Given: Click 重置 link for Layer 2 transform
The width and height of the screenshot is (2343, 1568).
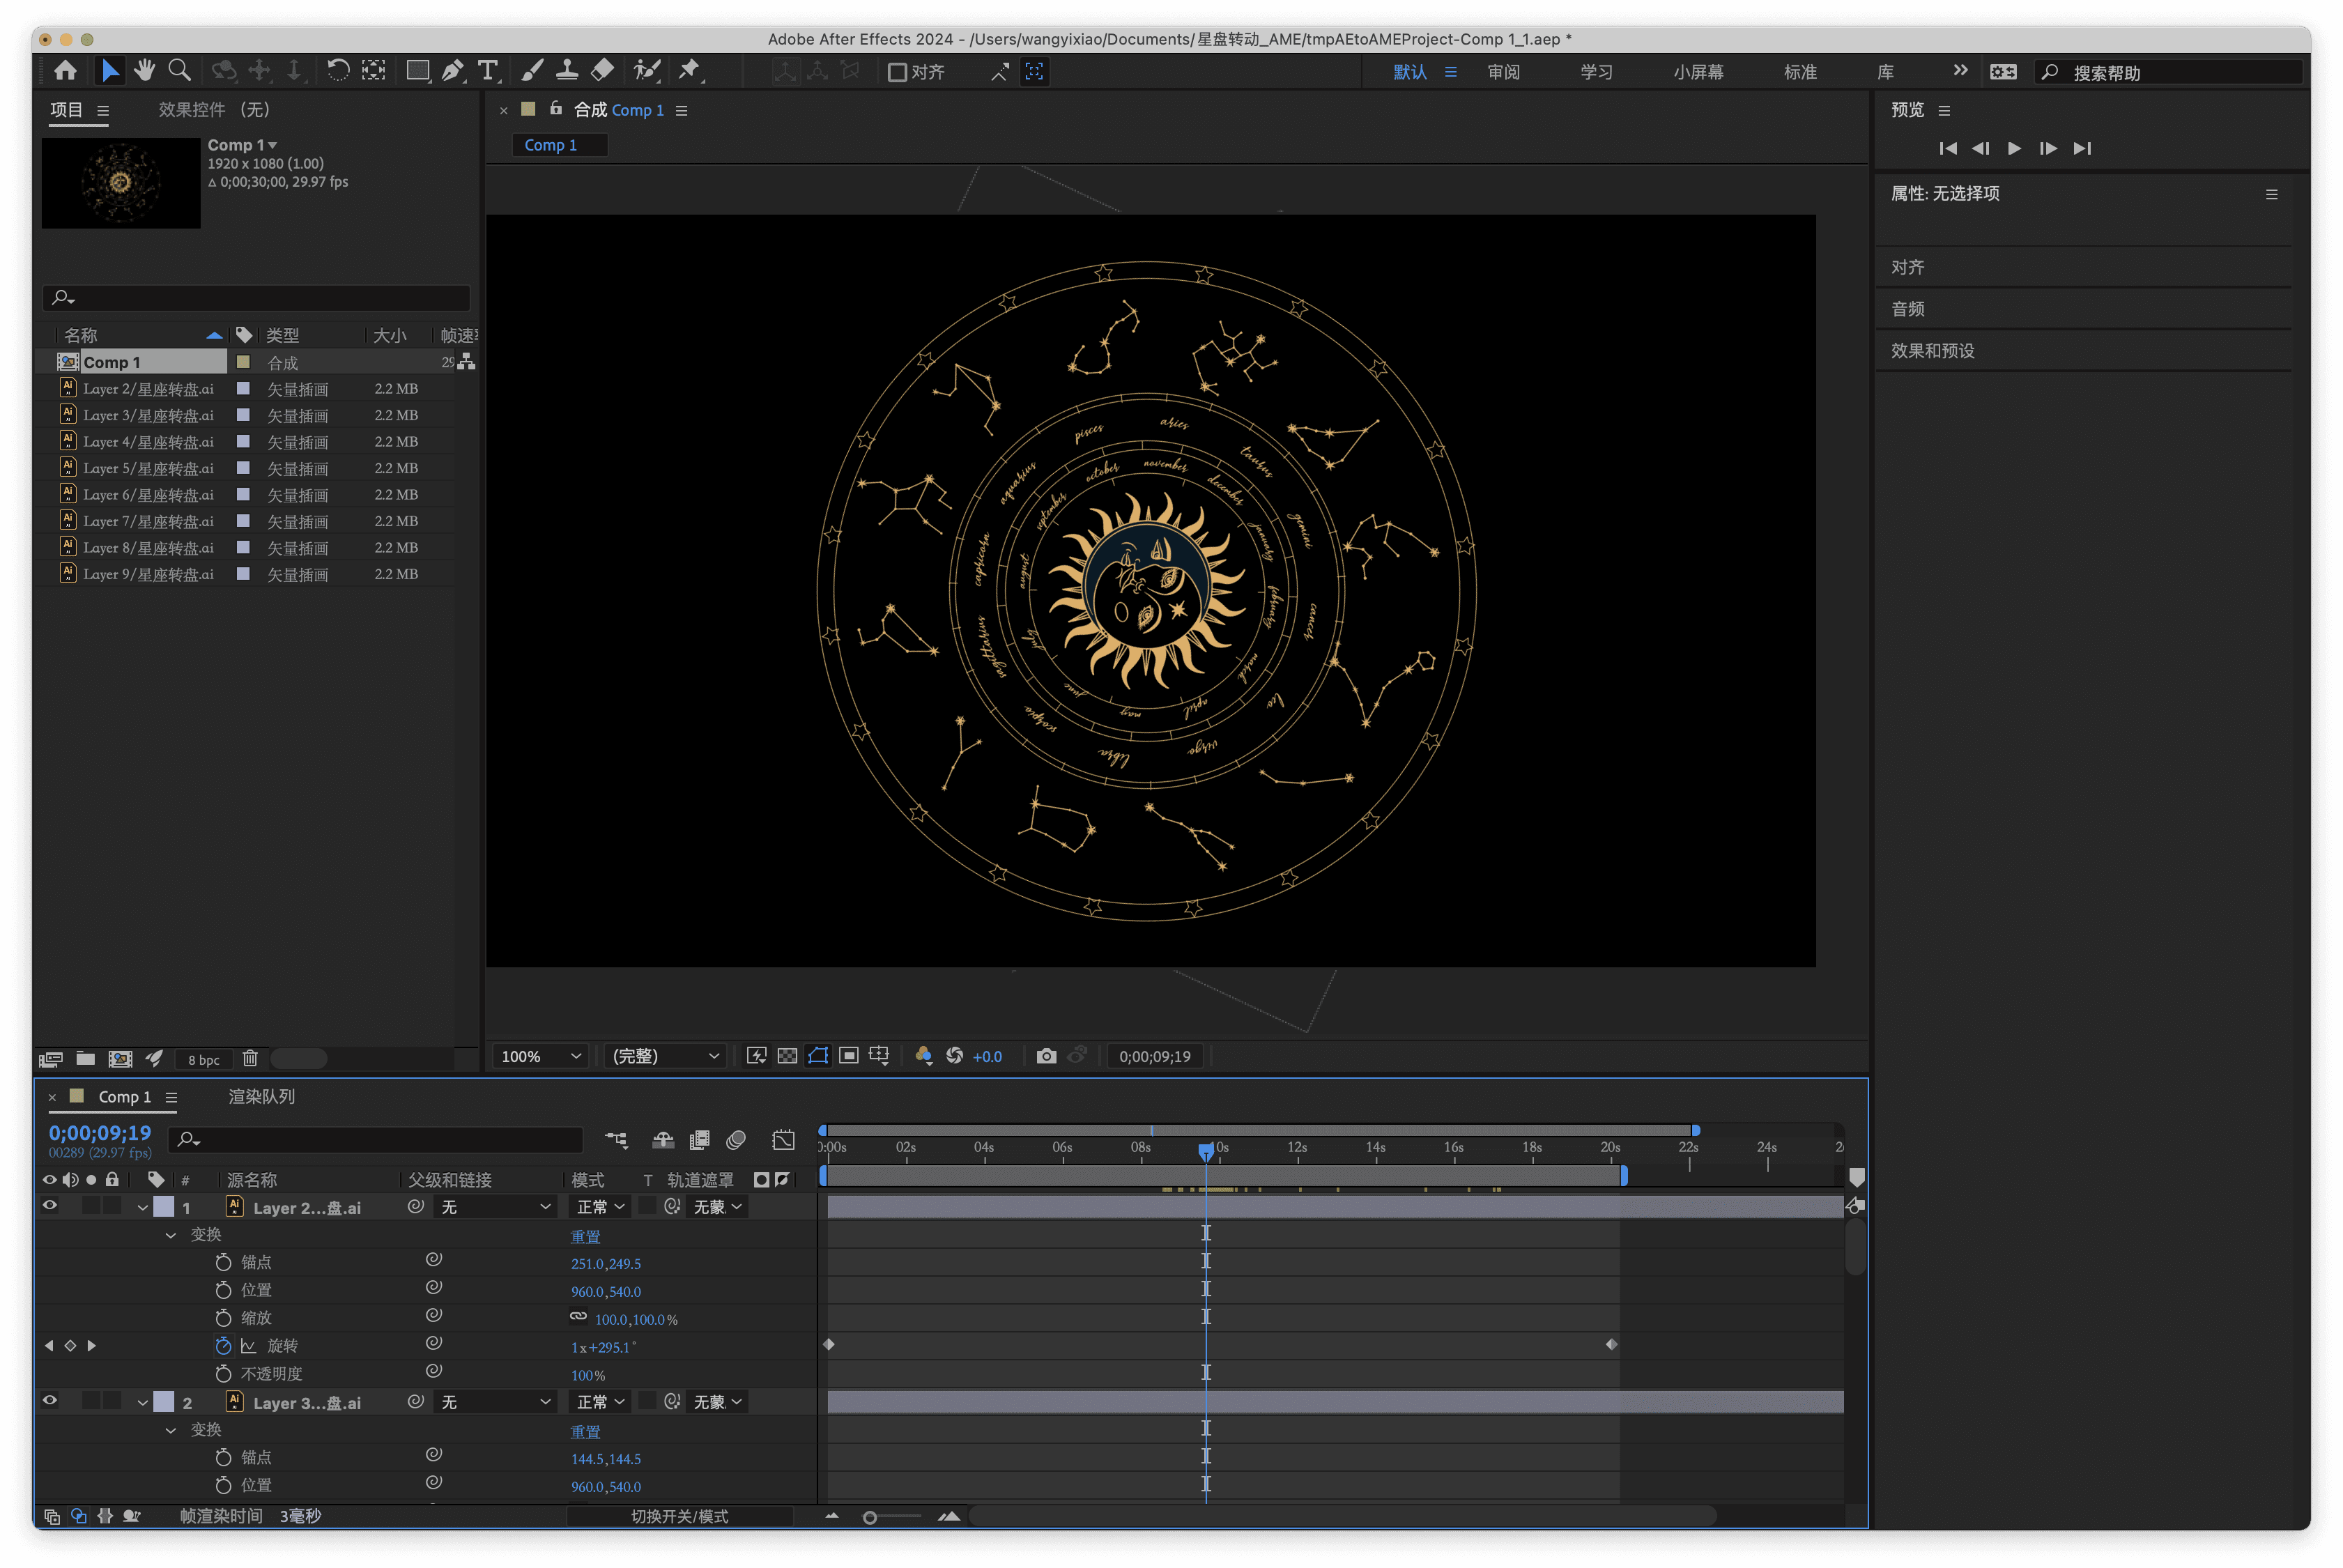Looking at the screenshot, I should pos(585,1236).
